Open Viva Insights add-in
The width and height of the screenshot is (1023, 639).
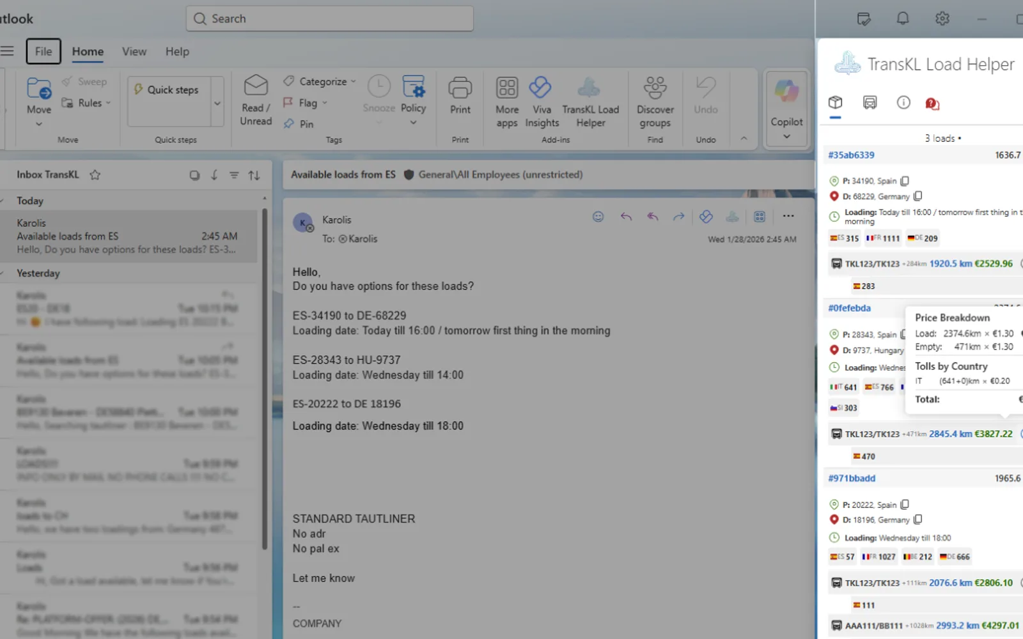pos(542,102)
